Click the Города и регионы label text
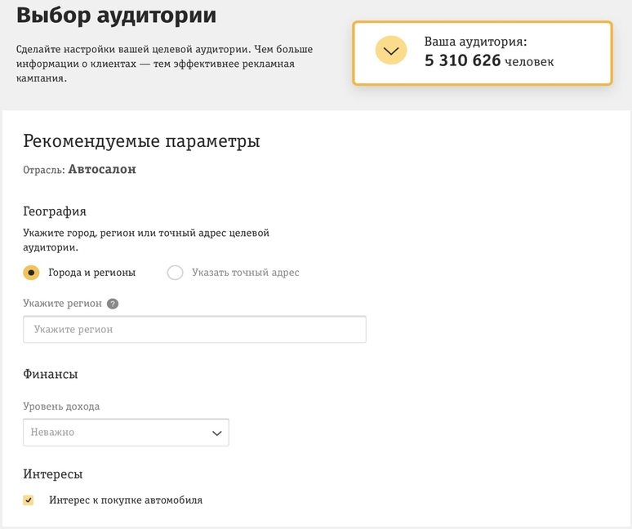The image size is (632, 529). tap(92, 273)
